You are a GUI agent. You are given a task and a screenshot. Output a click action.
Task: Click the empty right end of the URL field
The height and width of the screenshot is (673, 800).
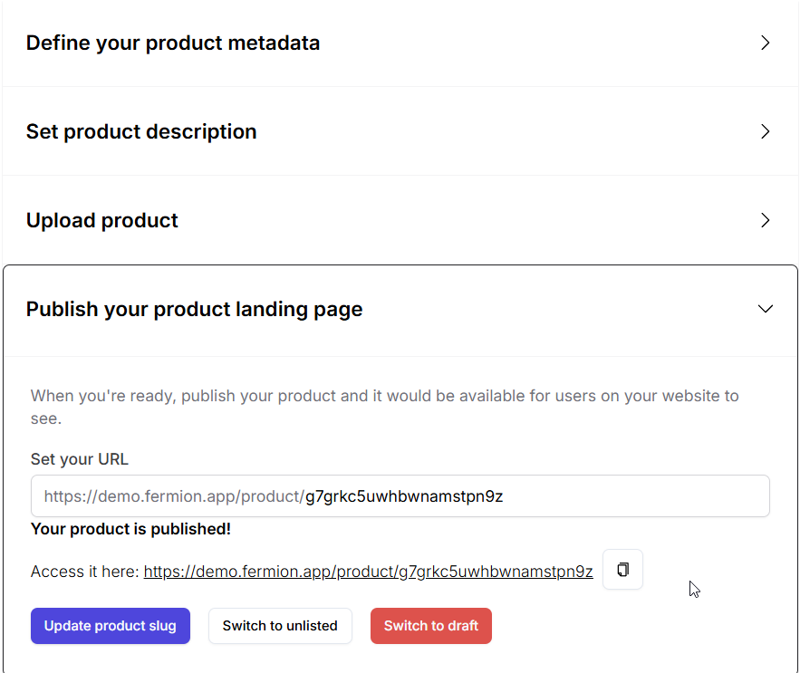tap(652, 496)
